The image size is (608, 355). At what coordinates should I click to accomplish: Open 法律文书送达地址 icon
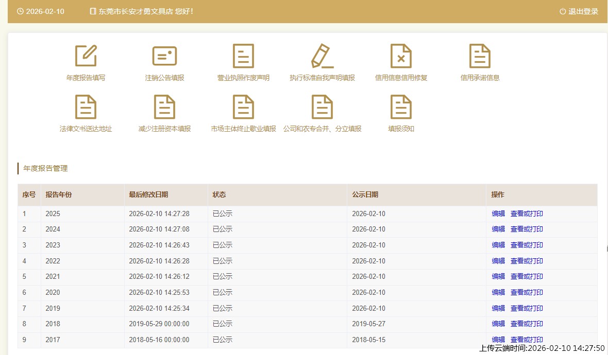[86, 108]
